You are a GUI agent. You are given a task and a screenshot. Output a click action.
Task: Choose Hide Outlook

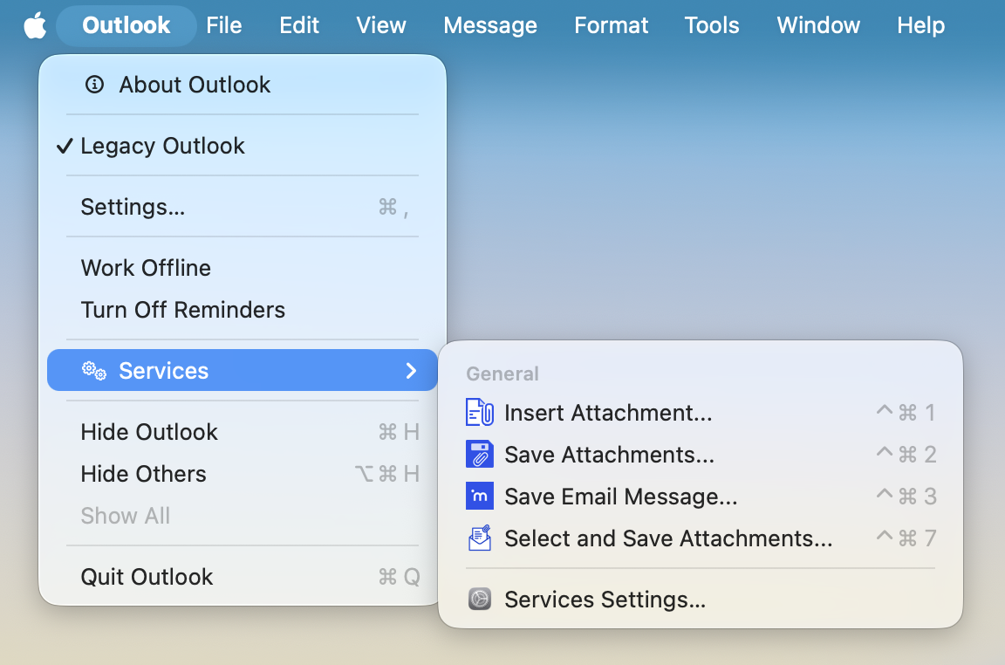pyautogui.click(x=243, y=432)
